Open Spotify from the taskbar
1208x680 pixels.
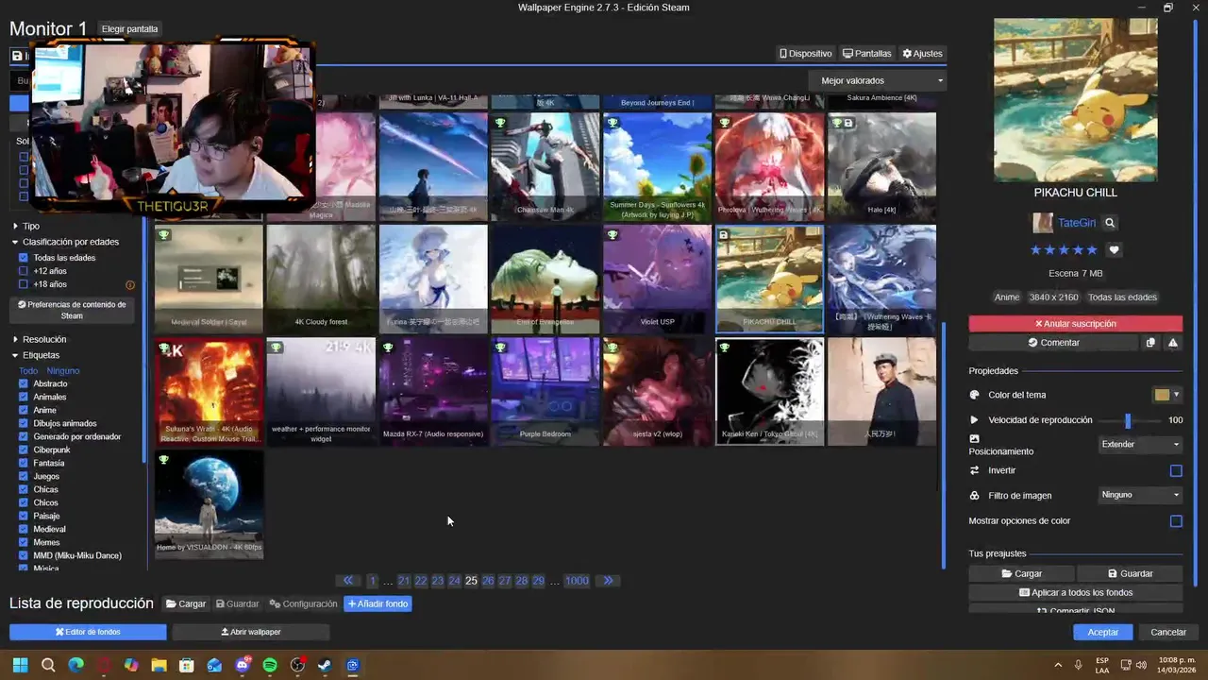(270, 665)
